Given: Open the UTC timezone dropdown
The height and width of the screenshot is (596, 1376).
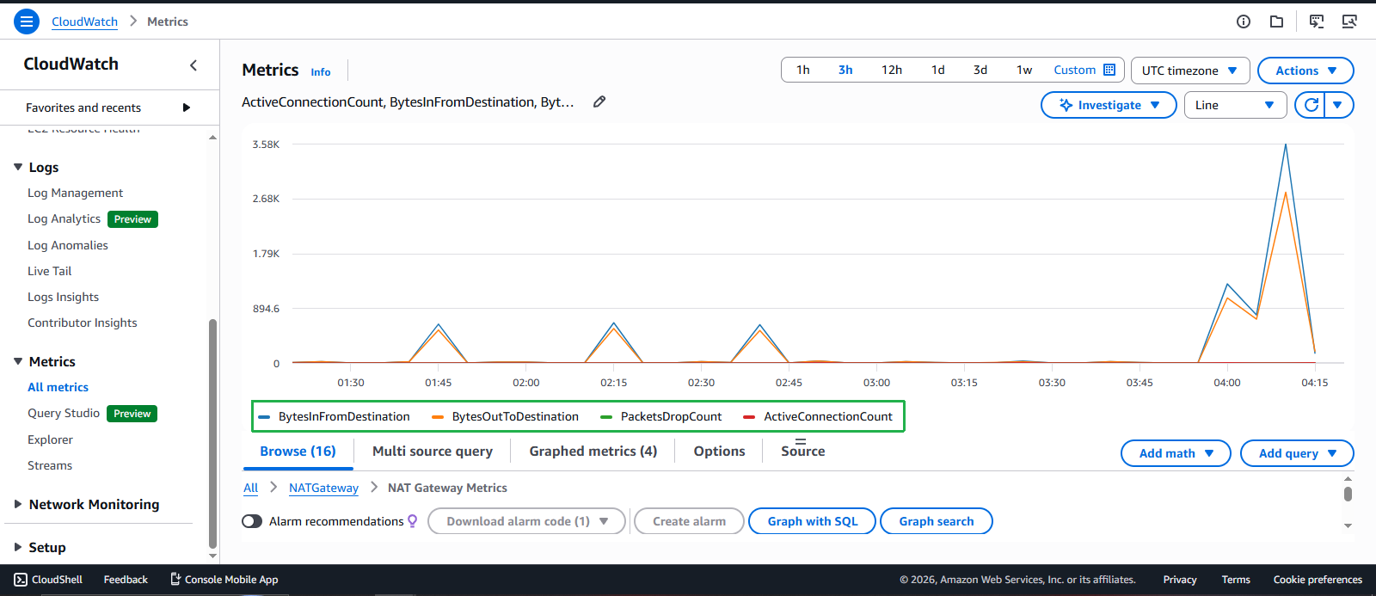Looking at the screenshot, I should [1190, 71].
